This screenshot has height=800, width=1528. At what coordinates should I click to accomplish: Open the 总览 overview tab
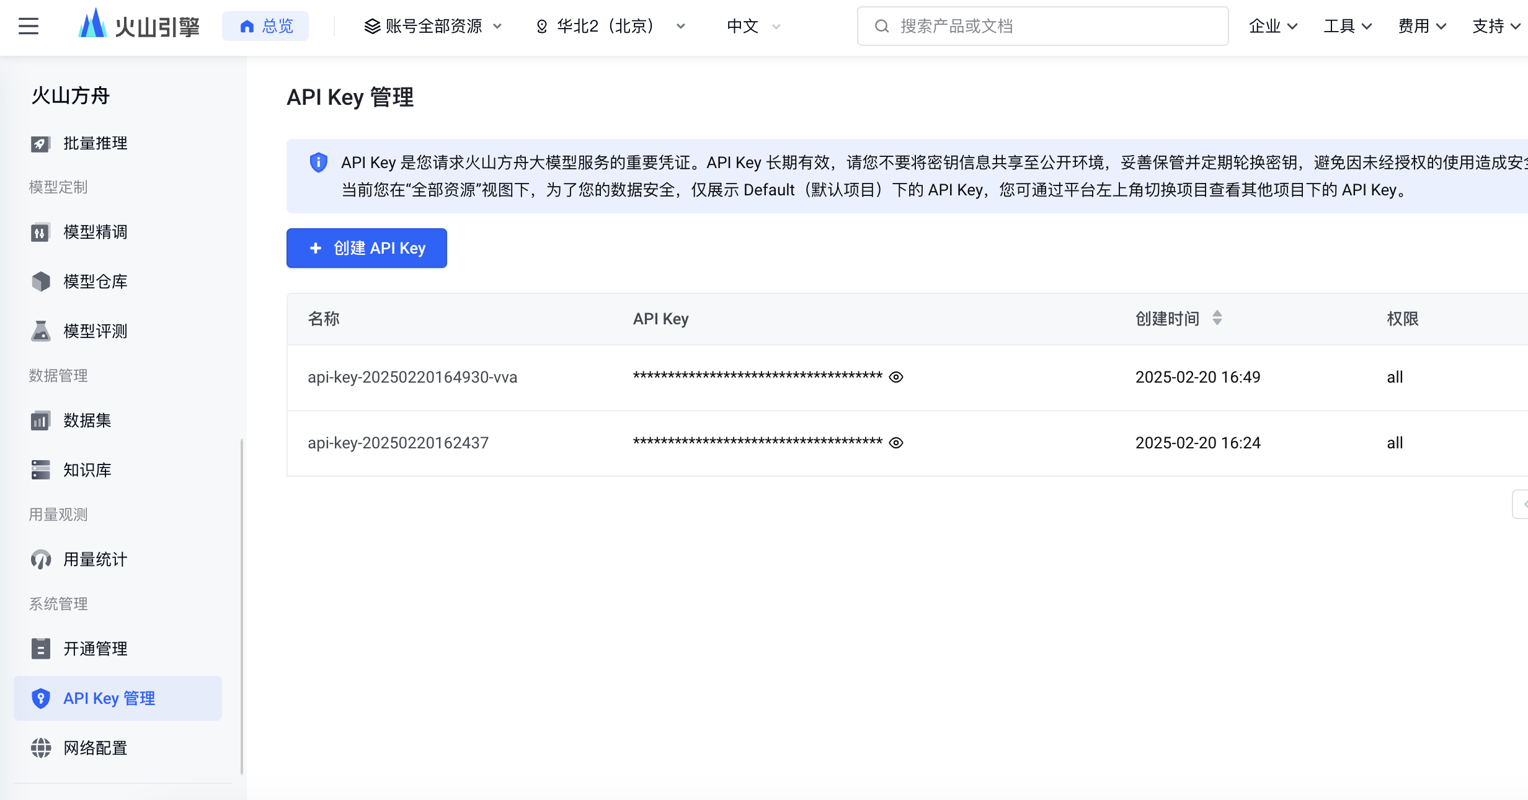tap(265, 26)
